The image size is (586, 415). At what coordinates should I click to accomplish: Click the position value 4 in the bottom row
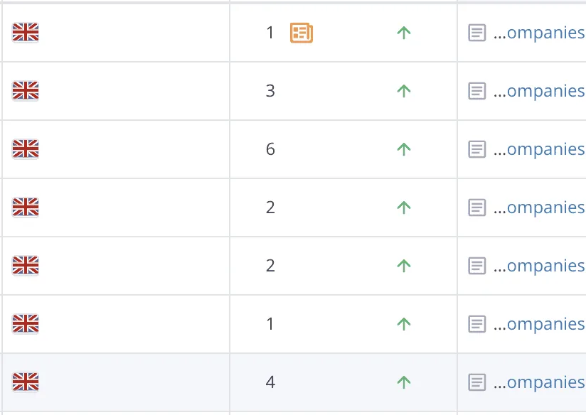tap(270, 382)
